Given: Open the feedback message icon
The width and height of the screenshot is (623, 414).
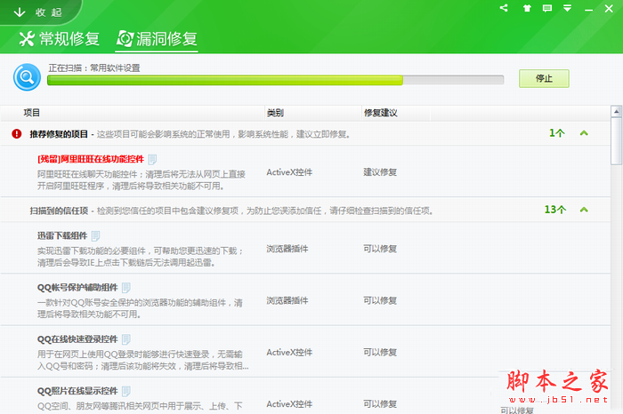Looking at the screenshot, I should click(x=547, y=8).
